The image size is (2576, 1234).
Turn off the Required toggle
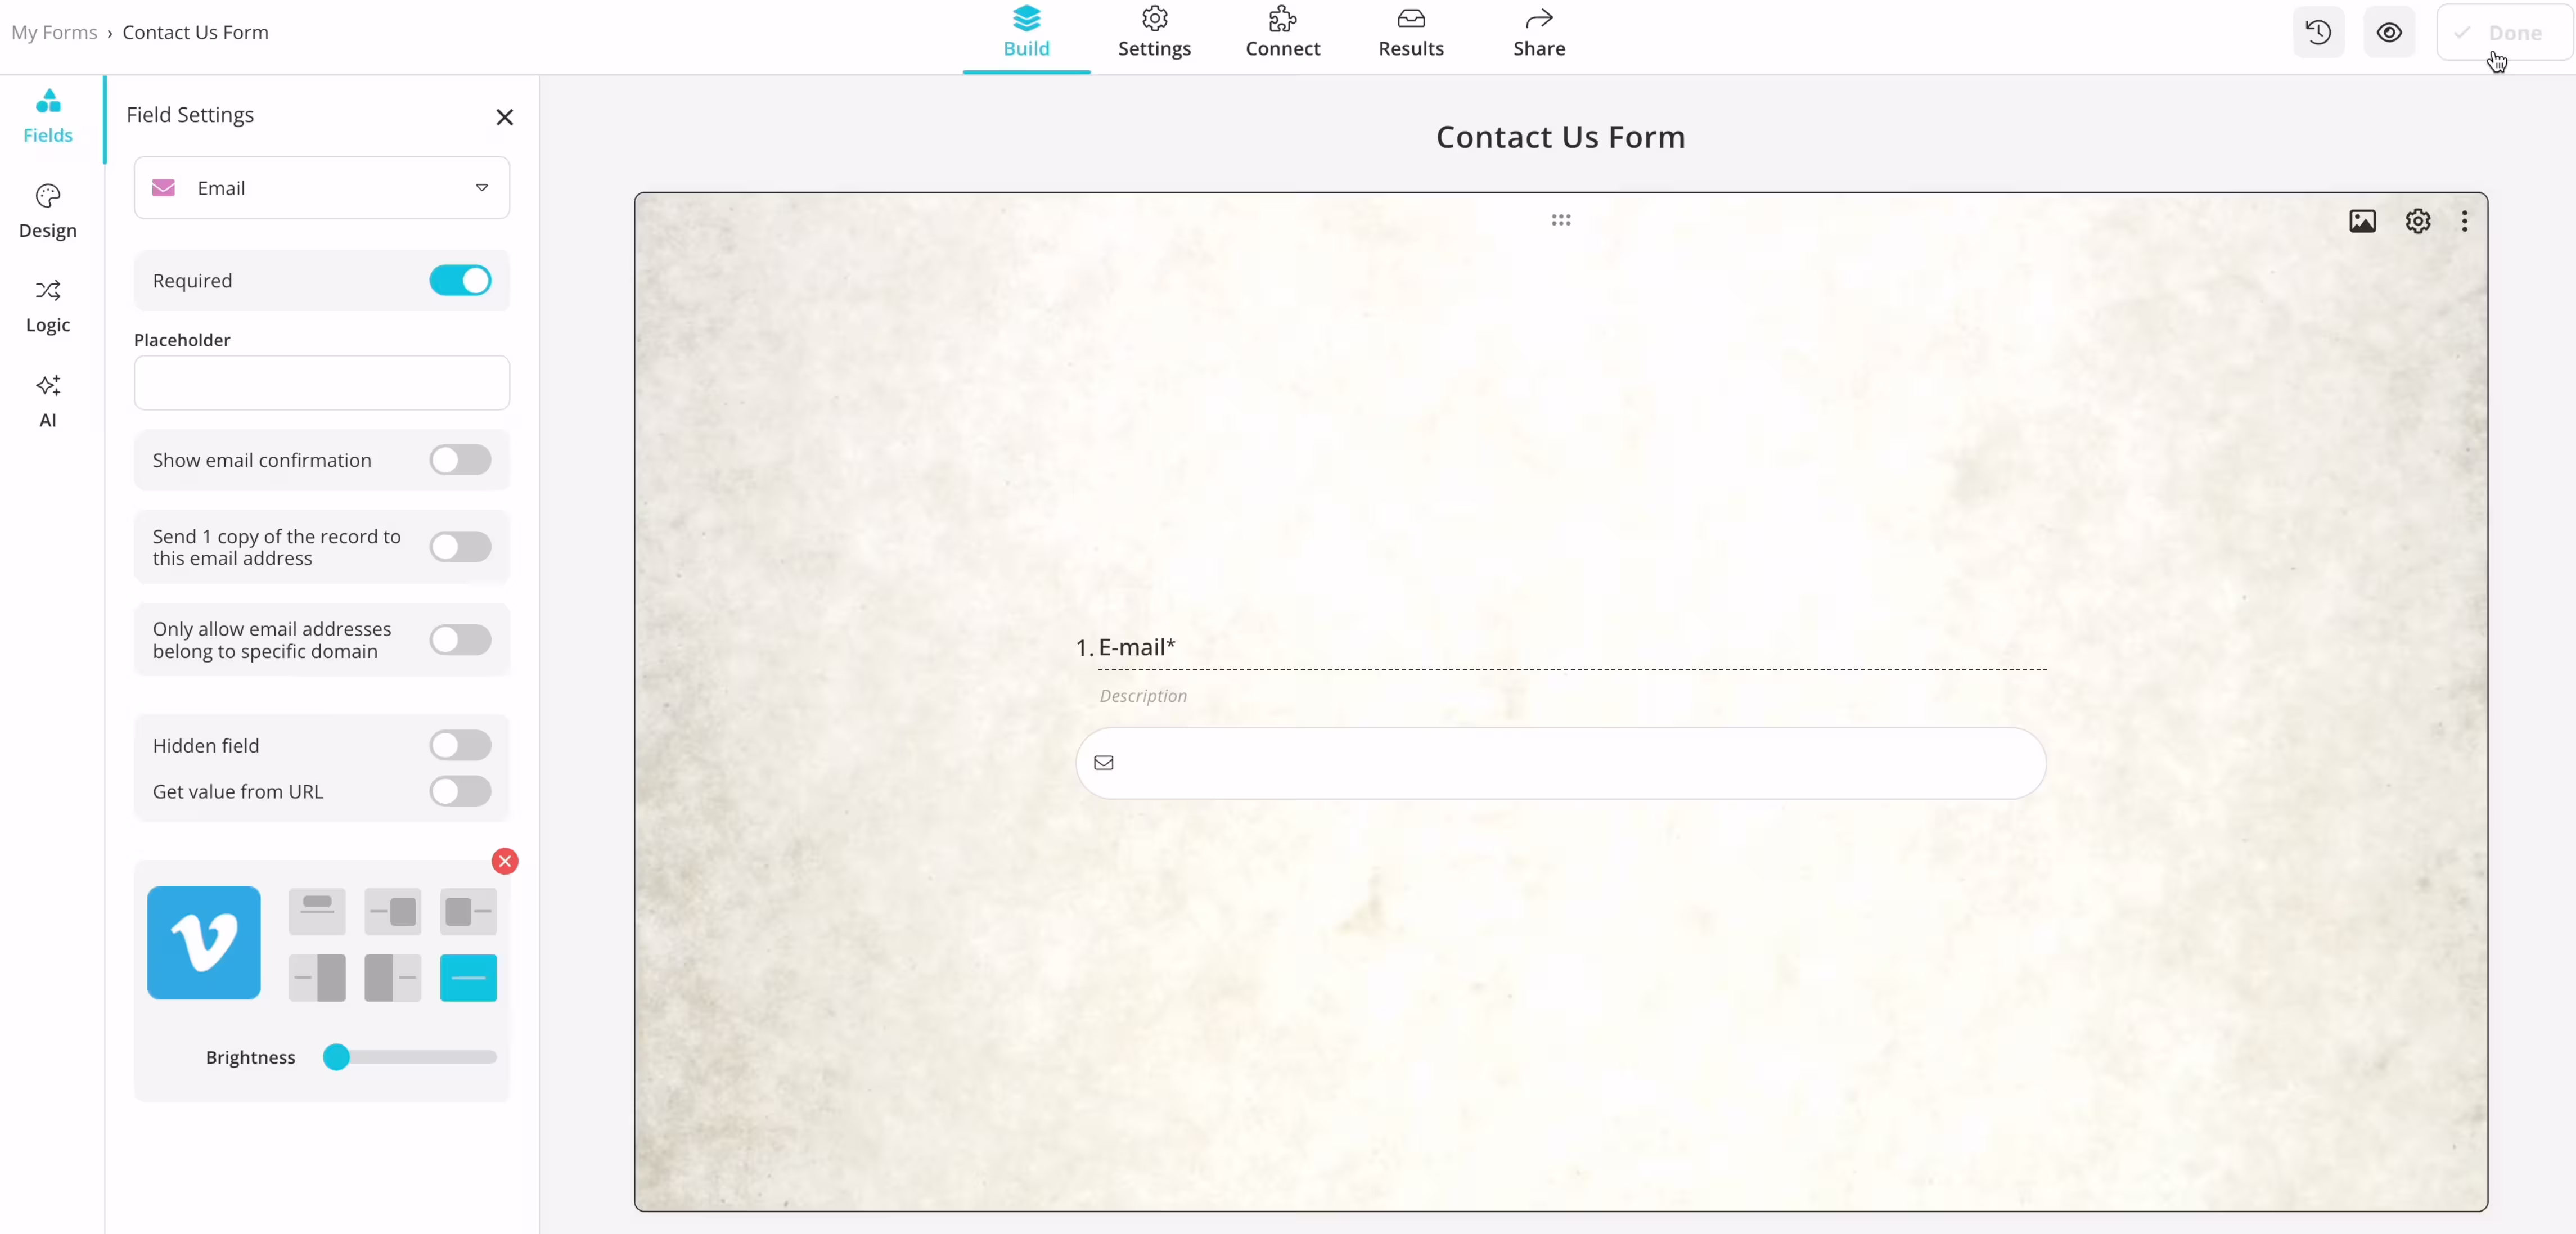(460, 280)
